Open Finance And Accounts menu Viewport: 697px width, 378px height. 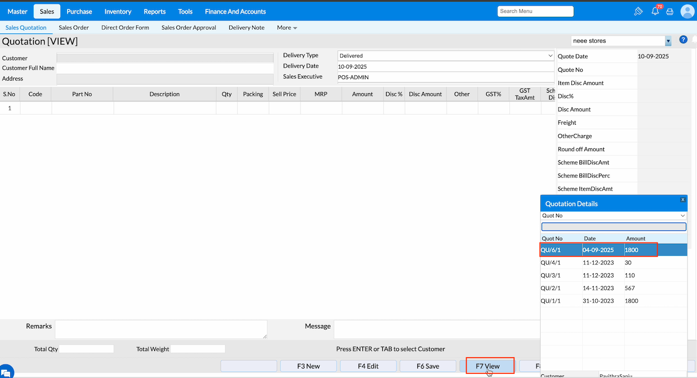pos(235,12)
